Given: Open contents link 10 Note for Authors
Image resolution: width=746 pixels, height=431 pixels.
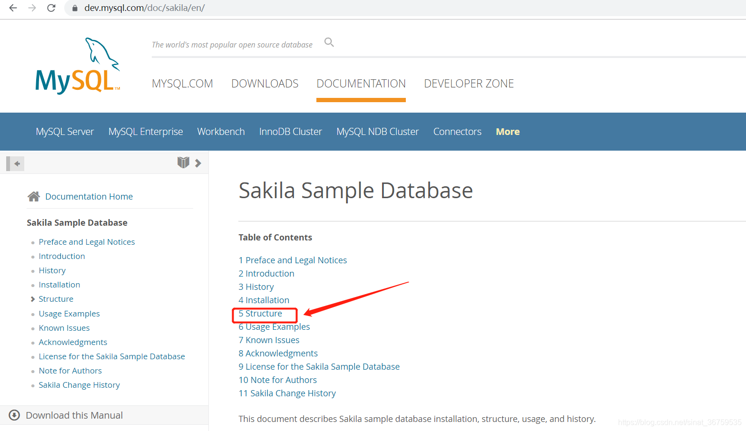Looking at the screenshot, I should pos(278,380).
